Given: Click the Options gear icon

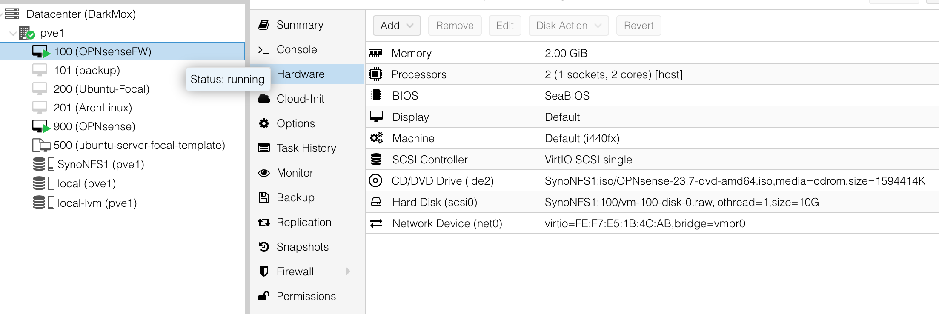Looking at the screenshot, I should point(264,123).
